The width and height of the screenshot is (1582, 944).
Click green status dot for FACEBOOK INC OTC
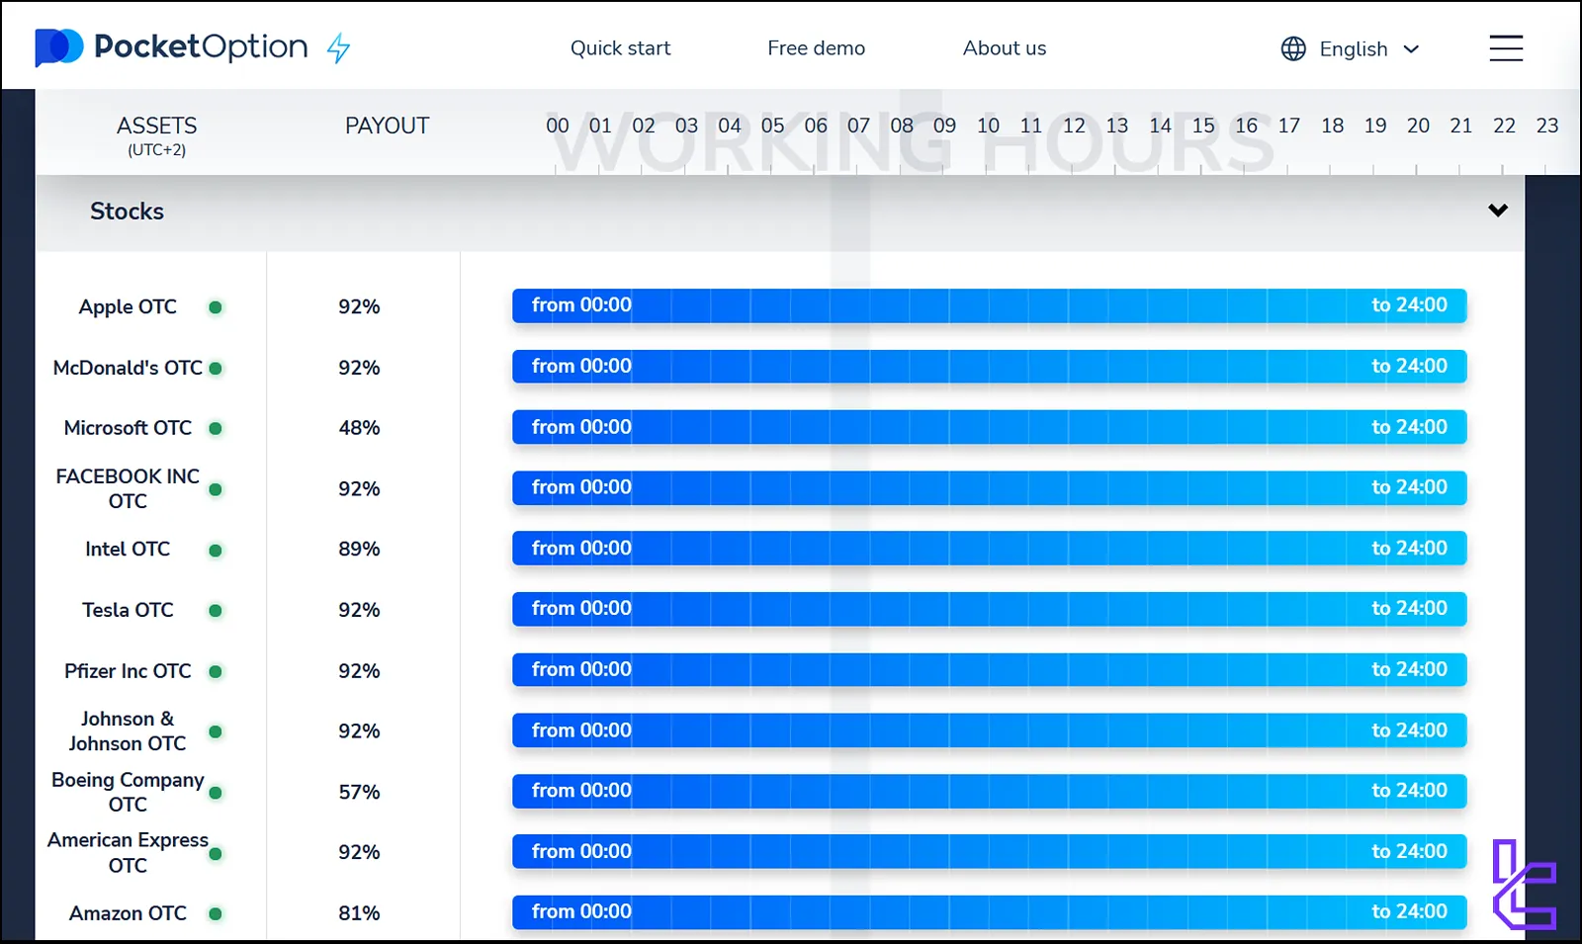point(216,489)
